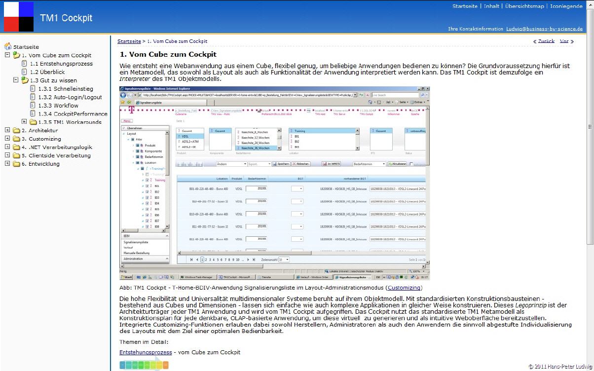The height and width of the screenshot is (371, 594).
Task: Collapse the 1. Vom Cube zum Cockpit node
Action: coord(7,55)
